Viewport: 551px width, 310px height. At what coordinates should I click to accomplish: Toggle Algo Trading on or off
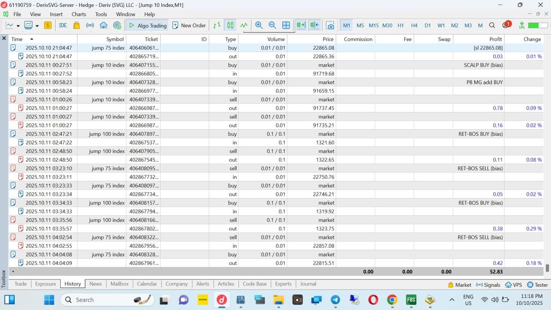coord(147,25)
